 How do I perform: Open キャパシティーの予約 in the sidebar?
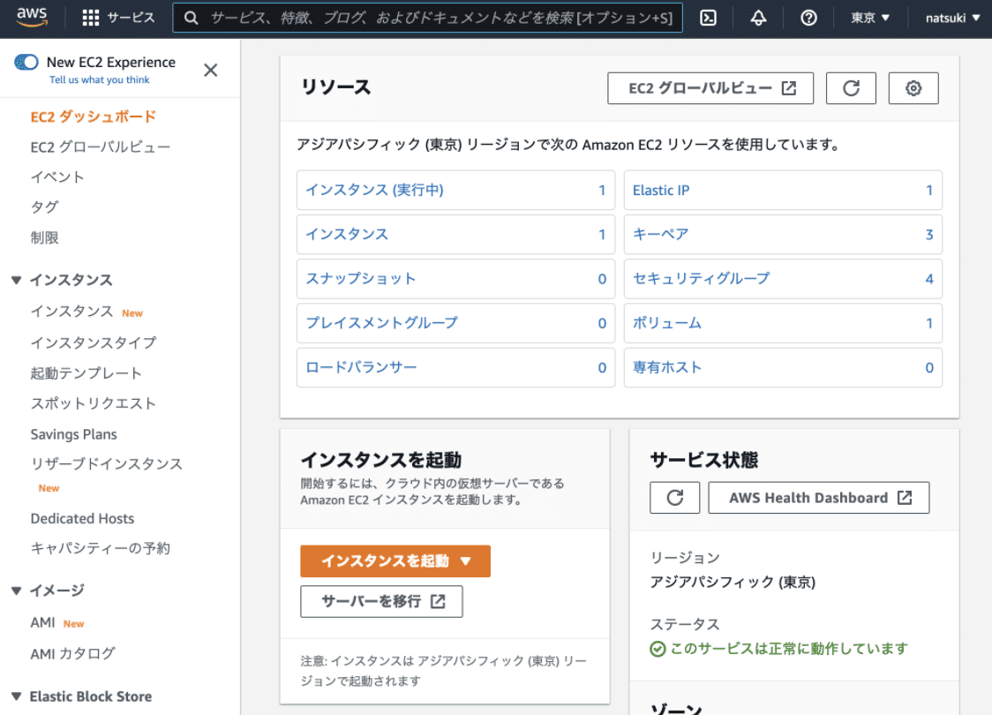[100, 548]
